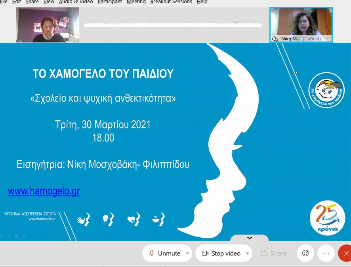Open the Share menu
Image resolution: width=351 pixels, height=267 pixels.
[32, 2]
